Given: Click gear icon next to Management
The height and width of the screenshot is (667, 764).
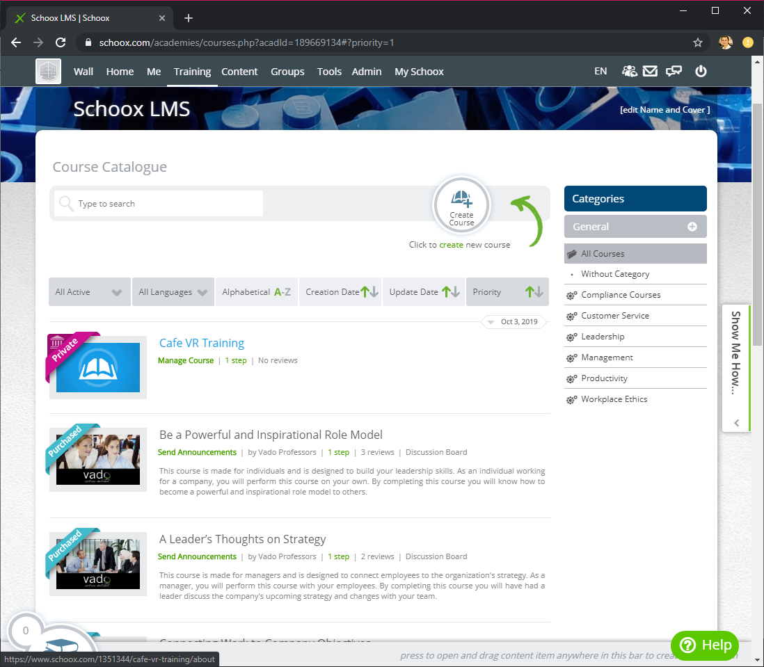Looking at the screenshot, I should 571,358.
